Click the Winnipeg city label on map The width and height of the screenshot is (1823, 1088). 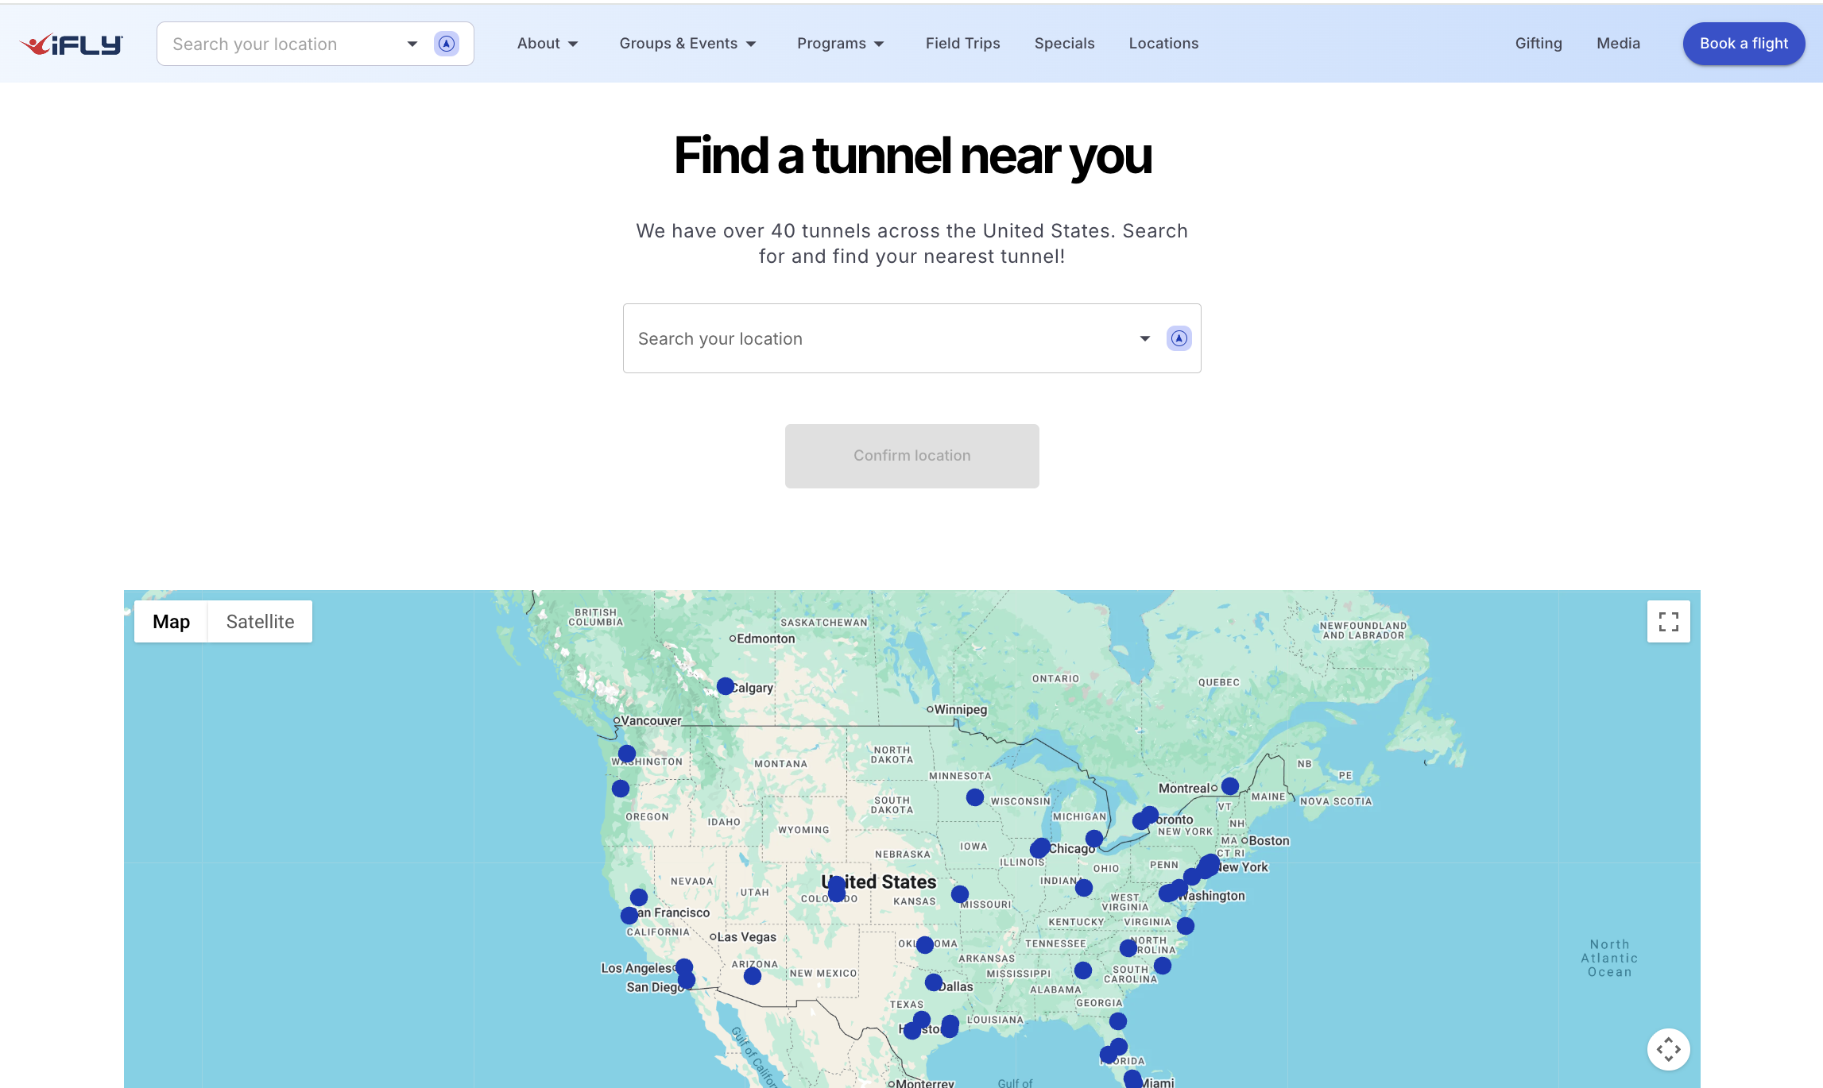[960, 709]
